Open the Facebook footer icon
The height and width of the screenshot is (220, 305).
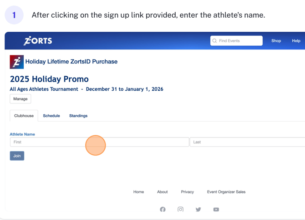[163, 210]
